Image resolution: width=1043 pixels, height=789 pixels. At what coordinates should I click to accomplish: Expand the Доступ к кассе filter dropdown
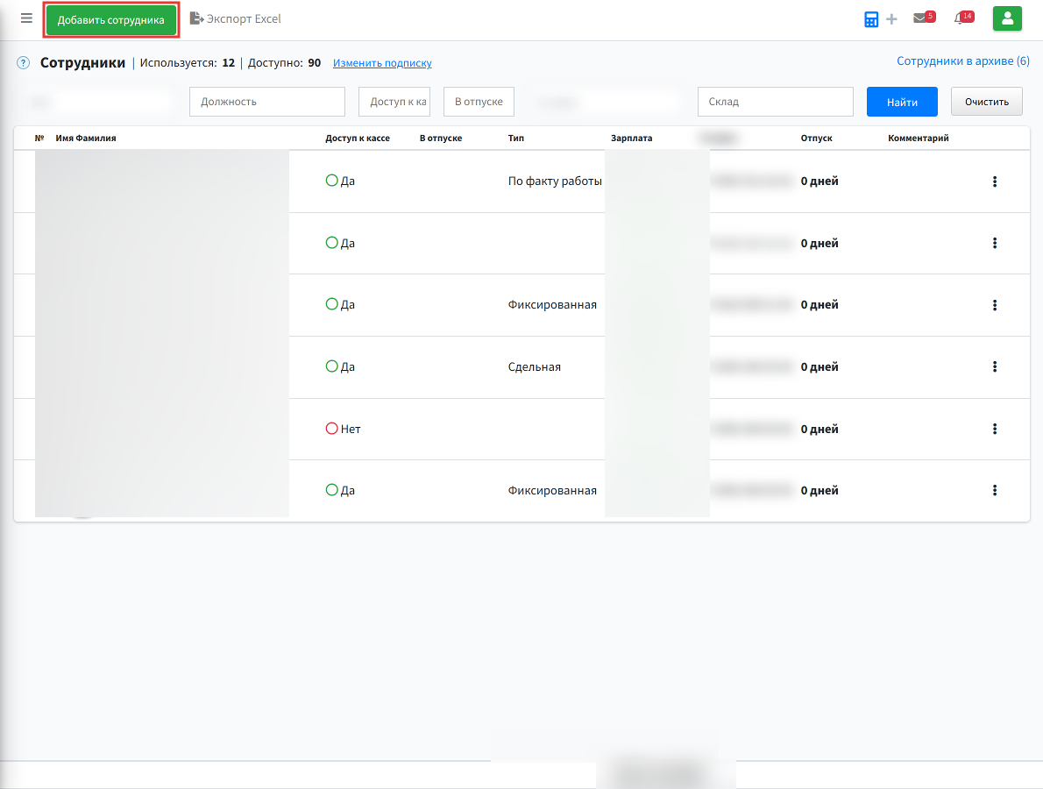394,102
